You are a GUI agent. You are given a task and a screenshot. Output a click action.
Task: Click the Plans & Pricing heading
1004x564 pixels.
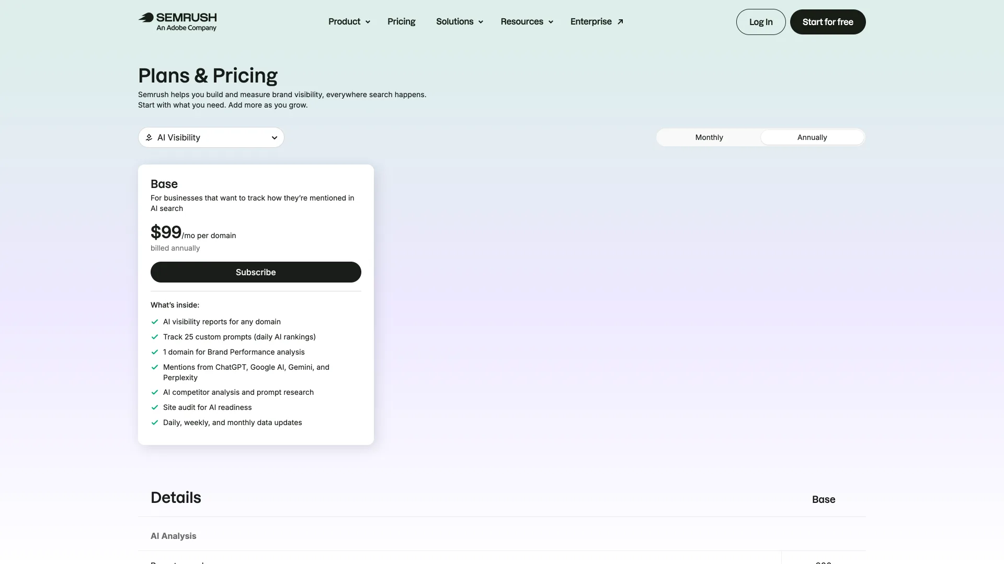click(x=208, y=76)
